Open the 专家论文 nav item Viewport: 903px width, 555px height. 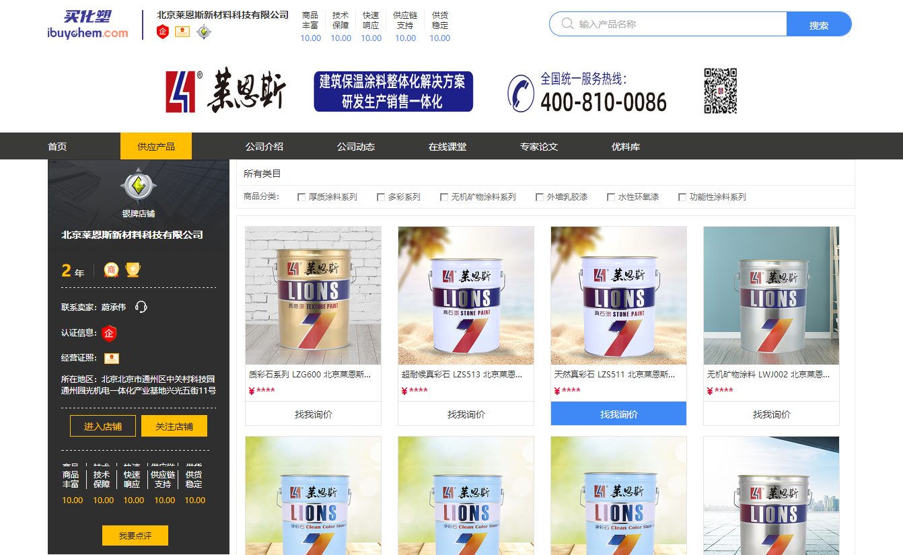[x=539, y=147]
